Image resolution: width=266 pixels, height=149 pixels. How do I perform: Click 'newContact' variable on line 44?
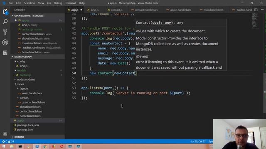(x=112, y=43)
